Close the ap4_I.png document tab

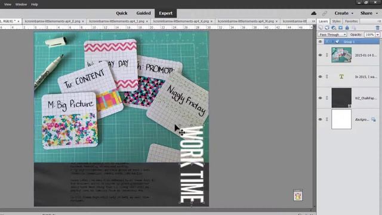pyautogui.click(x=147, y=21)
